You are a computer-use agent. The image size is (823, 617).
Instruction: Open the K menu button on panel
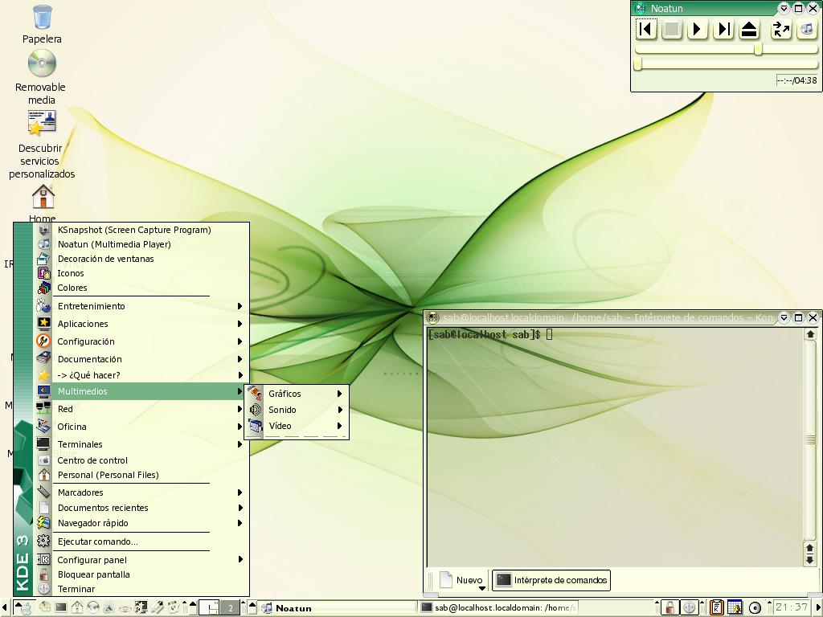(x=24, y=607)
